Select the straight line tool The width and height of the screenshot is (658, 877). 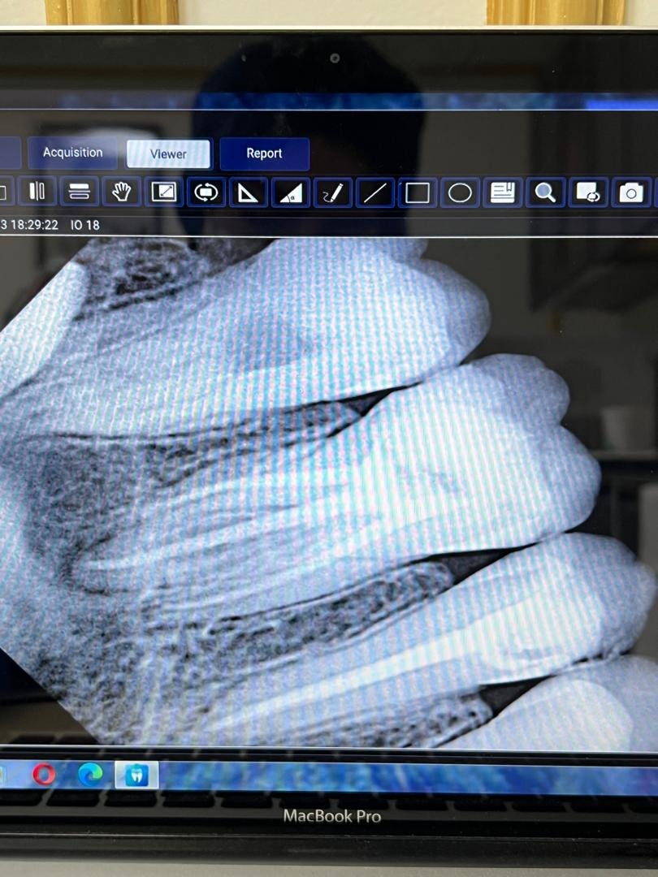click(x=374, y=192)
